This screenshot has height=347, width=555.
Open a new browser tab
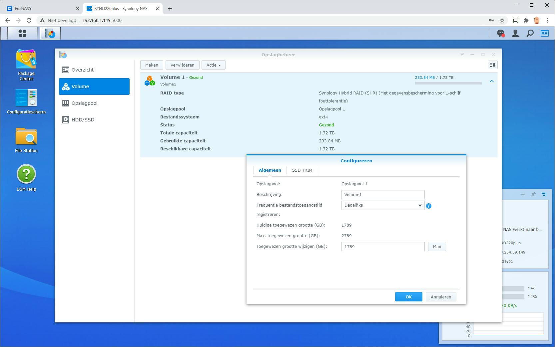pos(170,9)
